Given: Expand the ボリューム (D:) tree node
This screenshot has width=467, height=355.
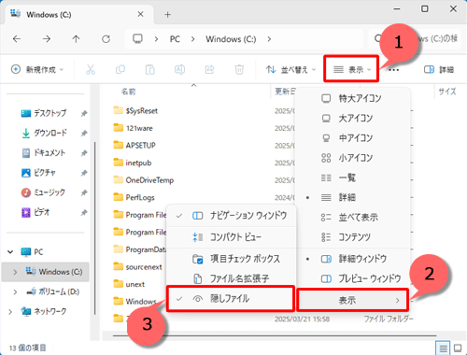Looking at the screenshot, I should point(15,291).
